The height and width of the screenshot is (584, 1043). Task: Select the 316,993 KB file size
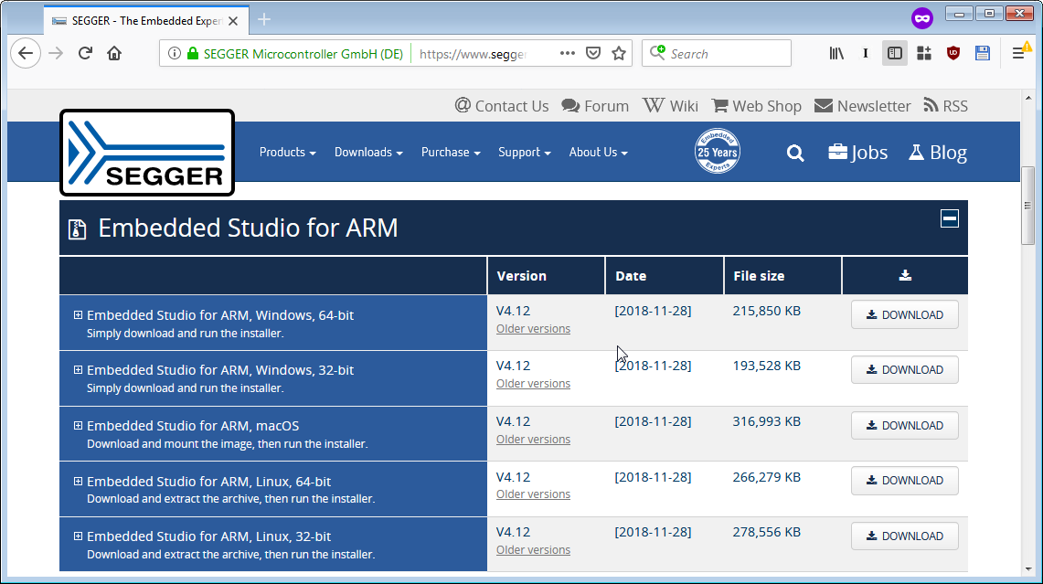[x=766, y=421]
